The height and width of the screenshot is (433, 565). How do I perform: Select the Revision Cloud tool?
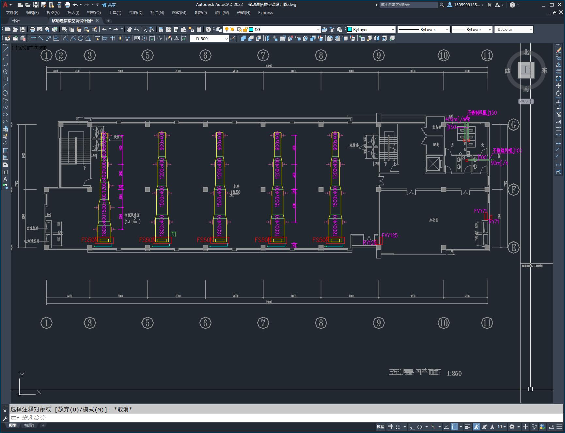click(5, 100)
